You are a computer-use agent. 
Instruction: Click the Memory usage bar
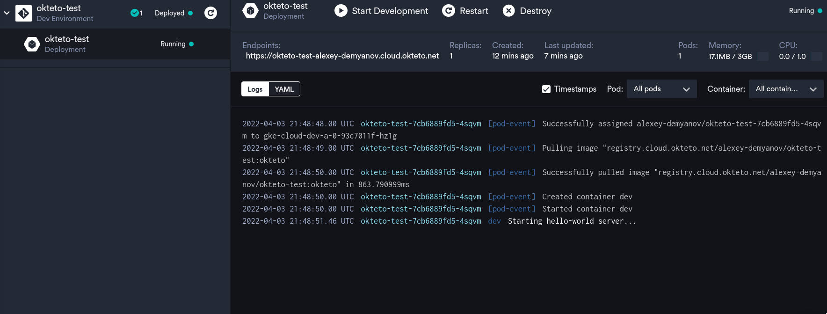(762, 56)
